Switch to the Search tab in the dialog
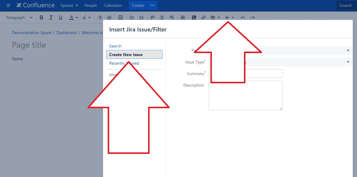The image size is (357, 177). pos(115,46)
